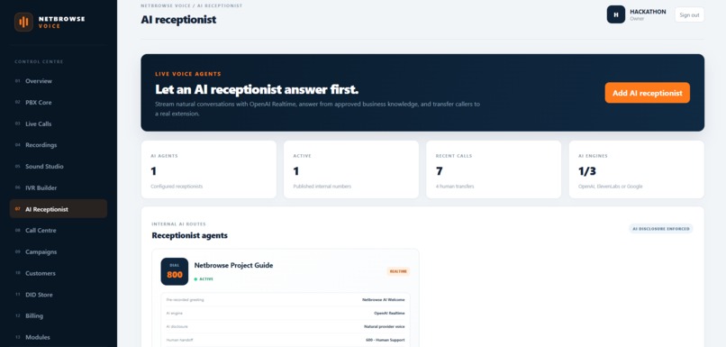This screenshot has width=726, height=347.
Task: Click the 'Configured receptionists' caption
Action: tap(177, 187)
